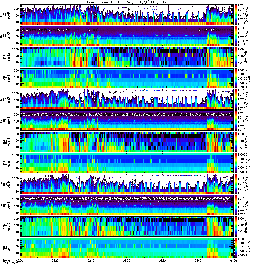This screenshot has height=270, width=253.
Task: Click the "tha fbk scm1" y-axis label
Action: (x=6, y=78)
